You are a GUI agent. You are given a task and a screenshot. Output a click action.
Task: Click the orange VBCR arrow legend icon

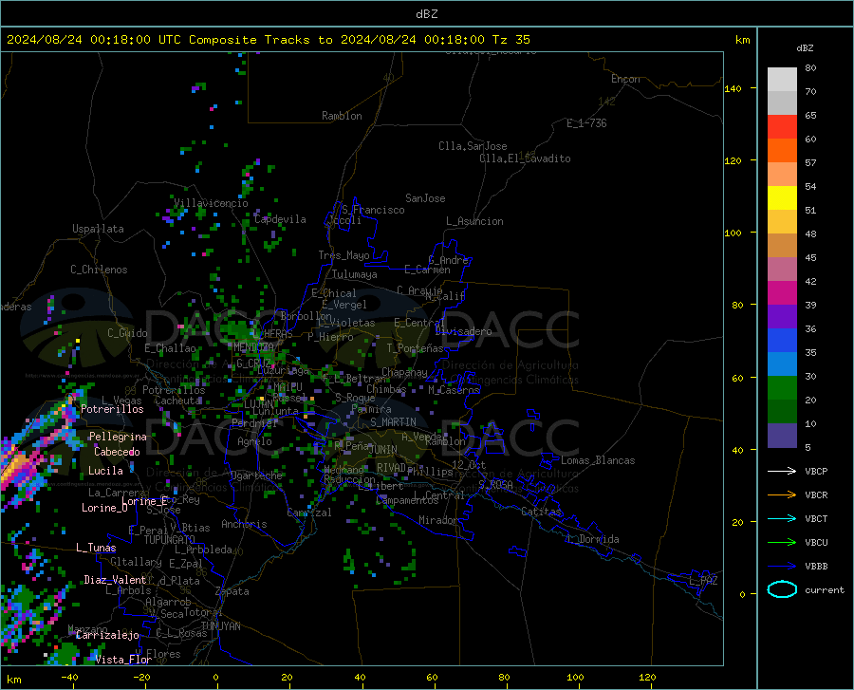pos(782,495)
